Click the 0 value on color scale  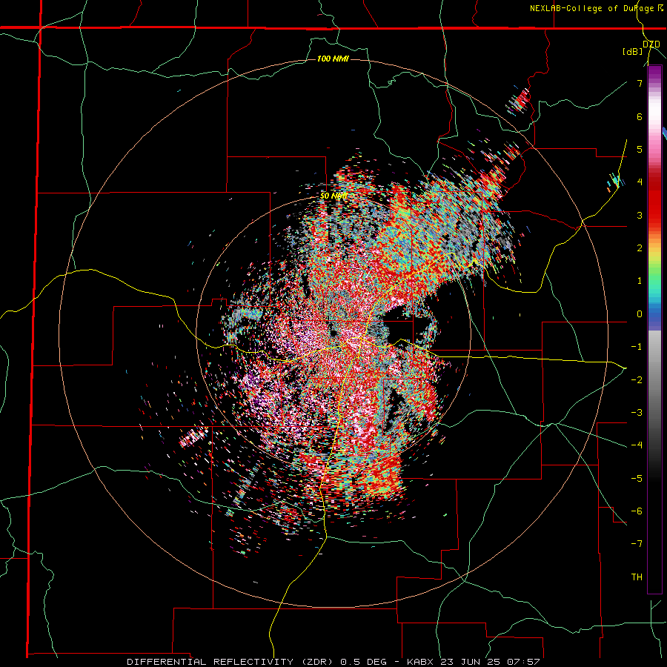pos(640,314)
